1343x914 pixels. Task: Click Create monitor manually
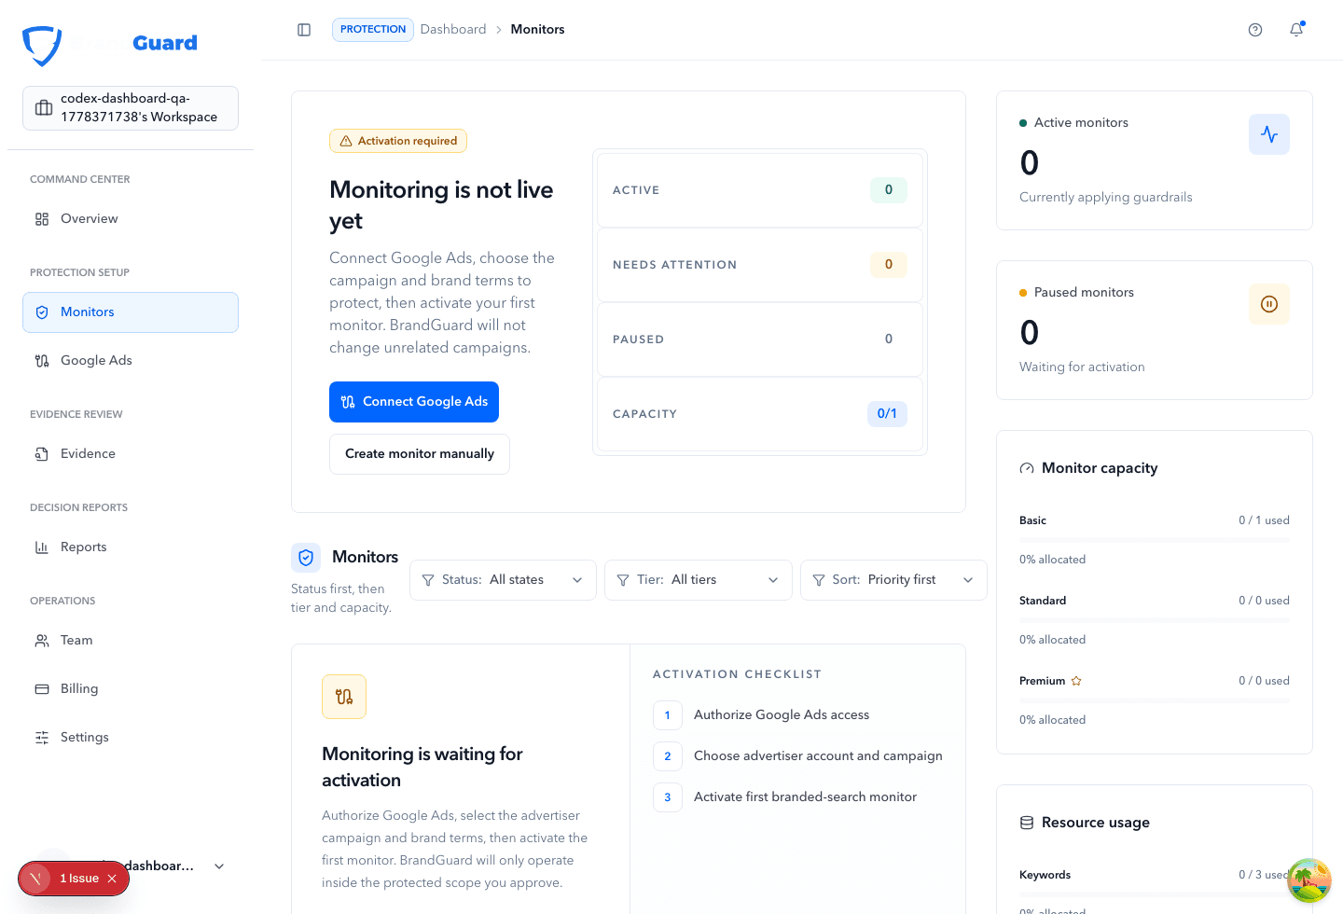[420, 454]
